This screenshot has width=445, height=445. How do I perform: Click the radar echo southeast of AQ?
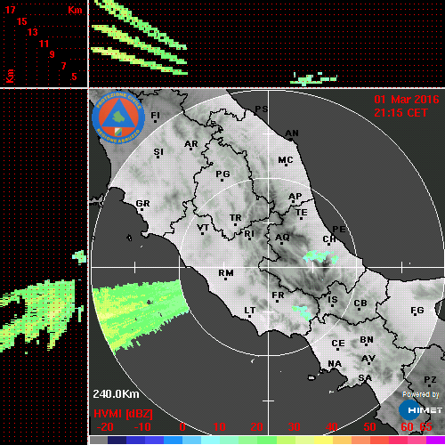(320, 256)
